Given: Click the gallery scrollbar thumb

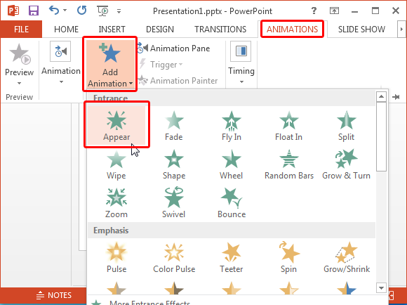Looking at the screenshot, I should (x=381, y=136).
